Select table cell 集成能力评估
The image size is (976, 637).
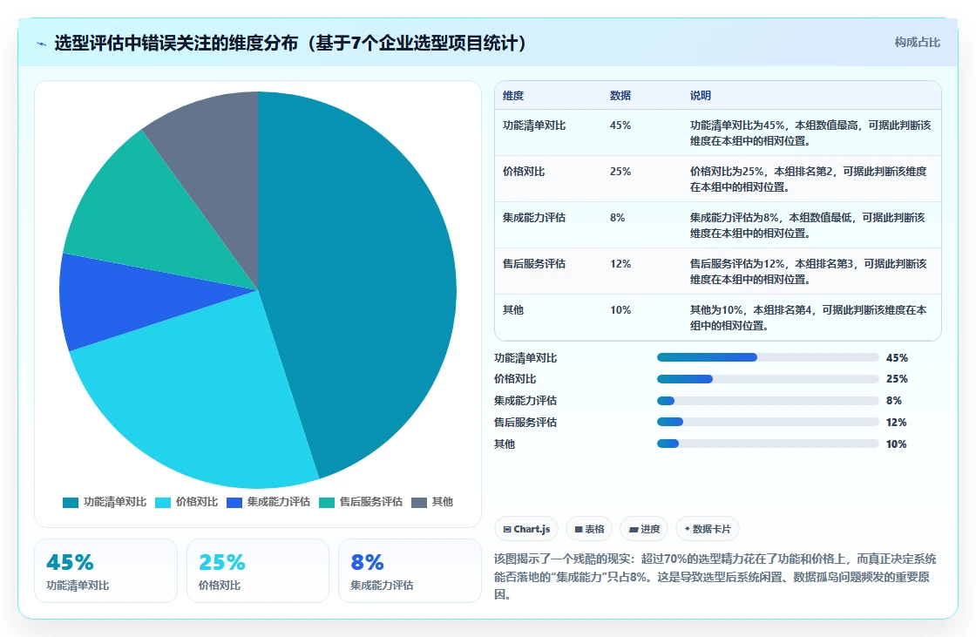point(534,217)
